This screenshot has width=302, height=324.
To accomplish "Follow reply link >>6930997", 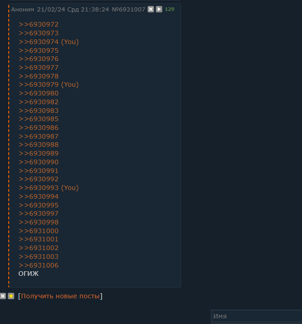I will tap(39, 213).
